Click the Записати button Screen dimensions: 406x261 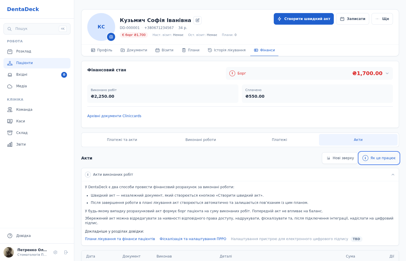click(353, 19)
